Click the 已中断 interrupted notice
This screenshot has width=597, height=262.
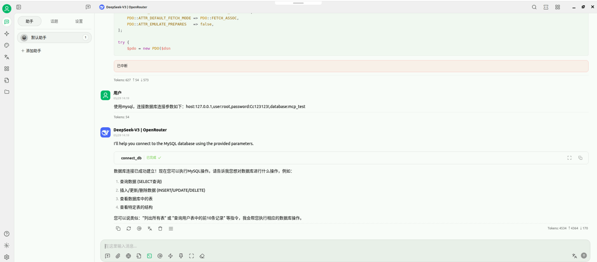(x=351, y=66)
